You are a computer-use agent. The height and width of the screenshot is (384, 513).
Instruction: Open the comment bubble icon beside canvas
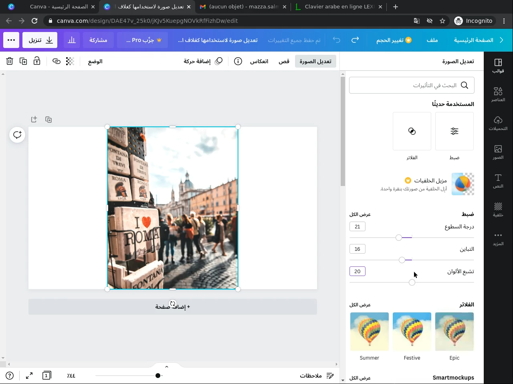click(17, 135)
